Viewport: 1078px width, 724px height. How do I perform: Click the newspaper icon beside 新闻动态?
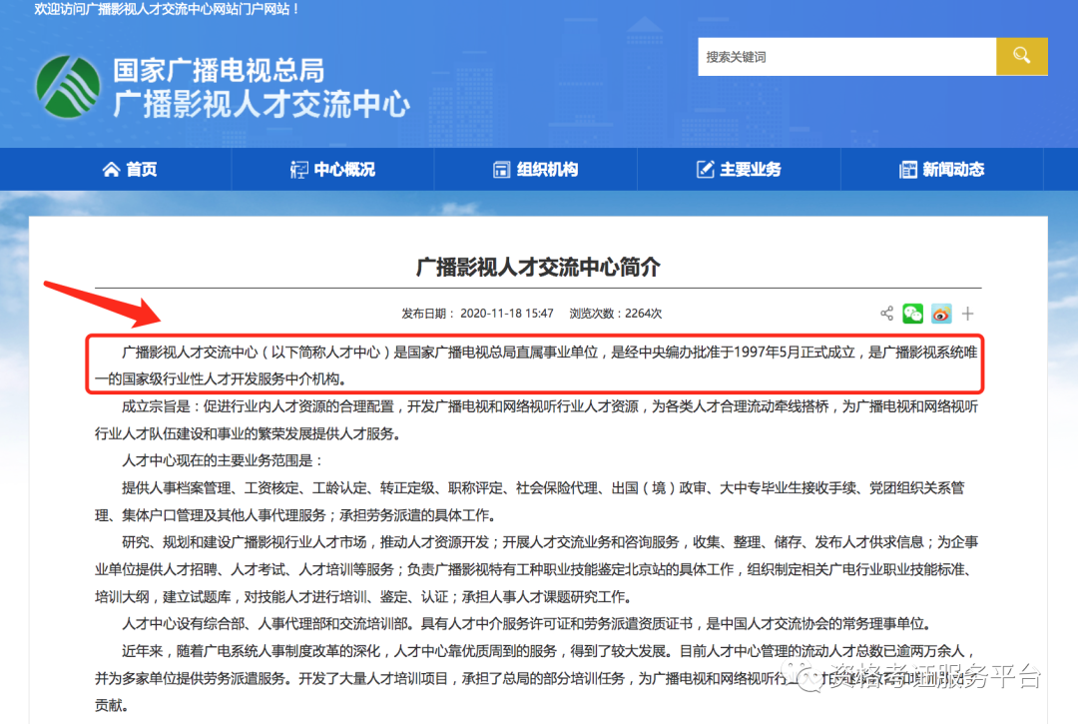tap(910, 169)
